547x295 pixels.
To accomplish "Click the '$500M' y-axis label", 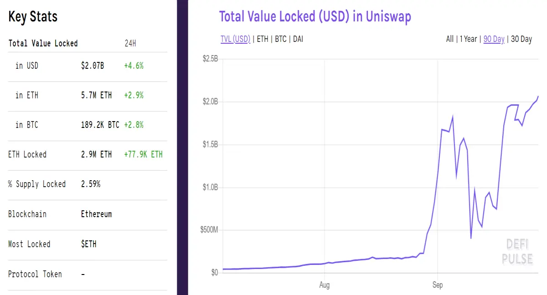I will (x=209, y=230).
